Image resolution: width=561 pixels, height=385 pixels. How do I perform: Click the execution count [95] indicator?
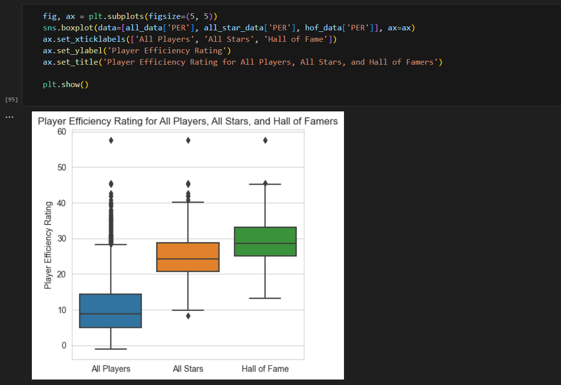pos(11,99)
